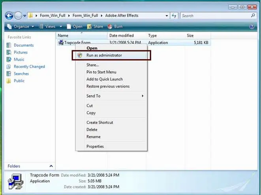The width and height of the screenshot is (261, 195).
Task: Open the recent pages dropdown arrow
Action: point(24,16)
